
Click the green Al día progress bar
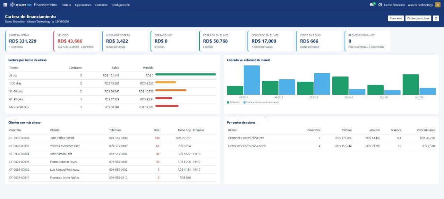[186, 74]
